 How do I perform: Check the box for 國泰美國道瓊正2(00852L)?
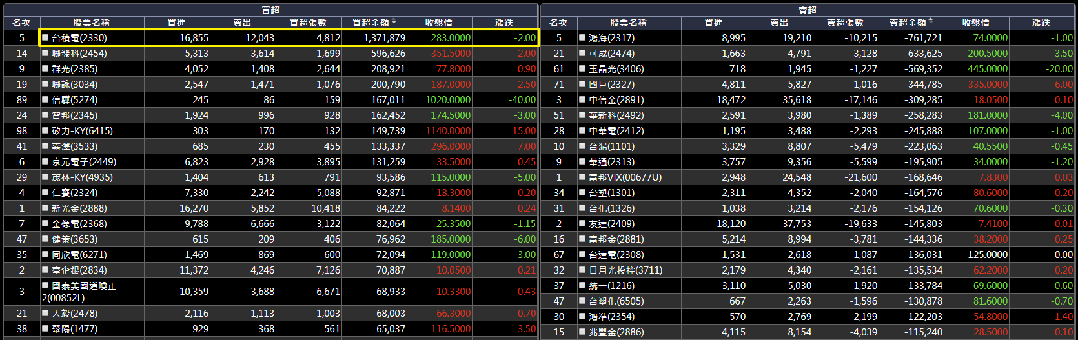point(45,286)
